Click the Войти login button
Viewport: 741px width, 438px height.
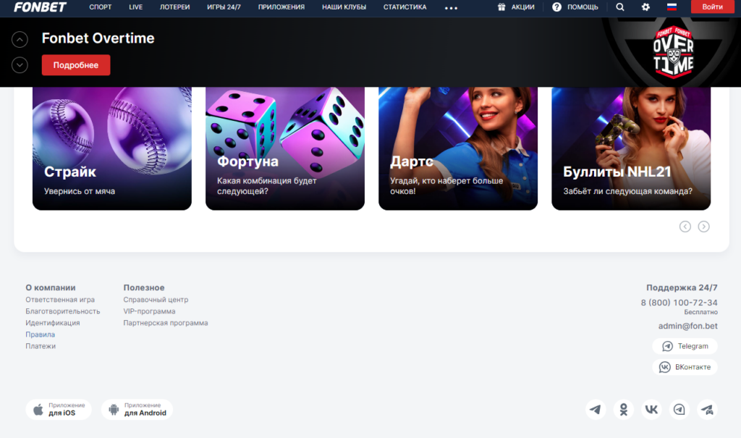[712, 7]
